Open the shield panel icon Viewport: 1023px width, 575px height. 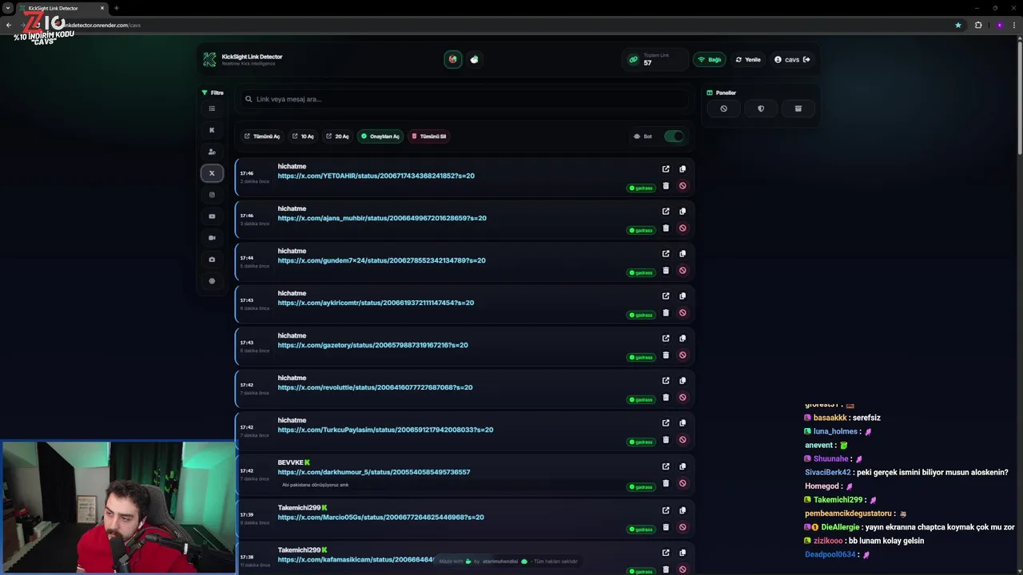(761, 109)
